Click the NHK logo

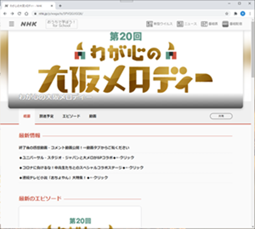(29, 24)
